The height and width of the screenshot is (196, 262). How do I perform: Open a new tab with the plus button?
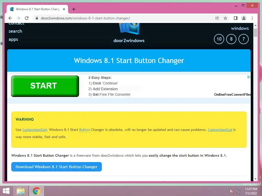(x=74, y=9)
